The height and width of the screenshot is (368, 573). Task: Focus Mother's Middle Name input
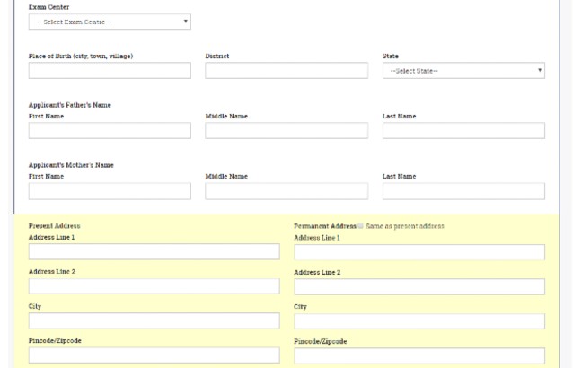pos(286,191)
